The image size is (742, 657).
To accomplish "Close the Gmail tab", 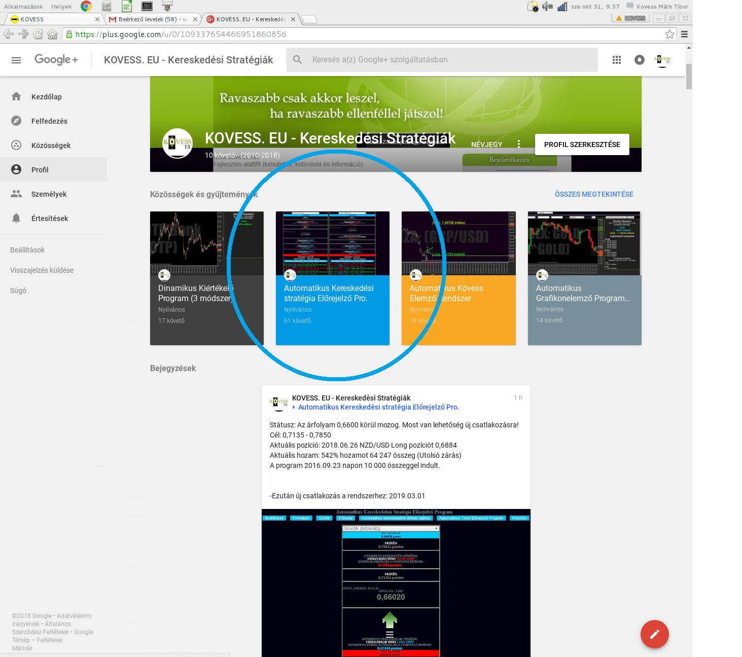I will [x=195, y=19].
